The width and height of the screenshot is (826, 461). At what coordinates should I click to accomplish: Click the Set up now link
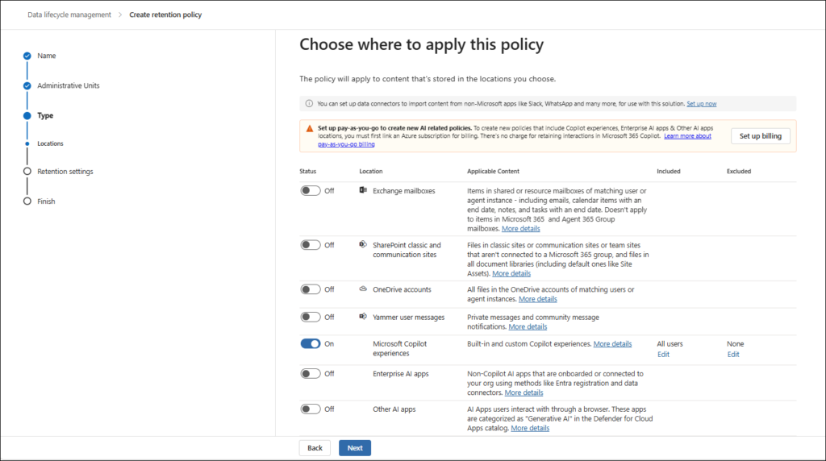coord(701,104)
